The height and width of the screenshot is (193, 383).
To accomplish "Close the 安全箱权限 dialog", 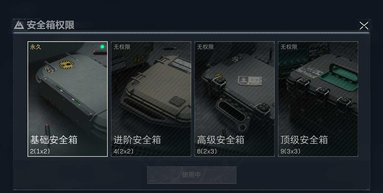I will [364, 26].
